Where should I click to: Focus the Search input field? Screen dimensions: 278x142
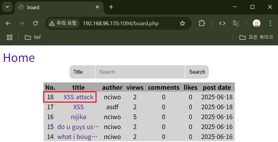point(140,72)
